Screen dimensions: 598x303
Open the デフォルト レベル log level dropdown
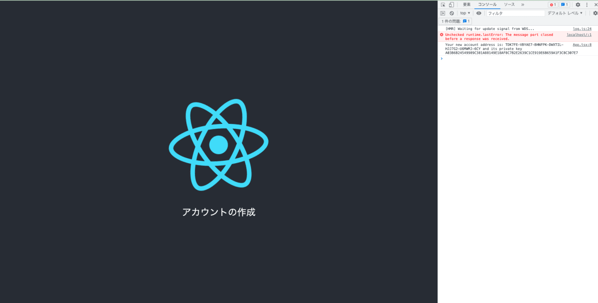pyautogui.click(x=565, y=13)
